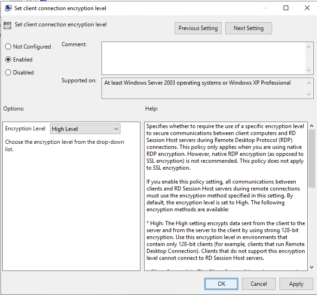The width and height of the screenshot is (317, 295).
Task: Click the Help panel scrollbar thumb
Action: click(311, 159)
